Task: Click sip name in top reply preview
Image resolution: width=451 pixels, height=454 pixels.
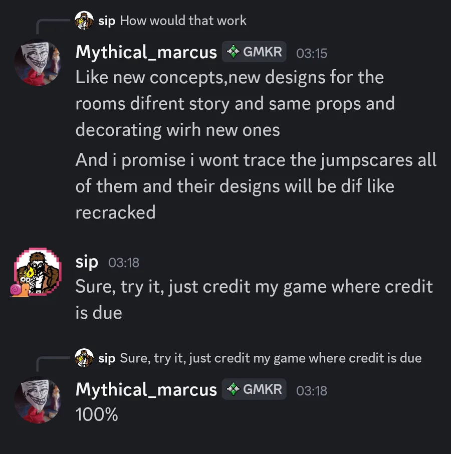Action: click(107, 21)
